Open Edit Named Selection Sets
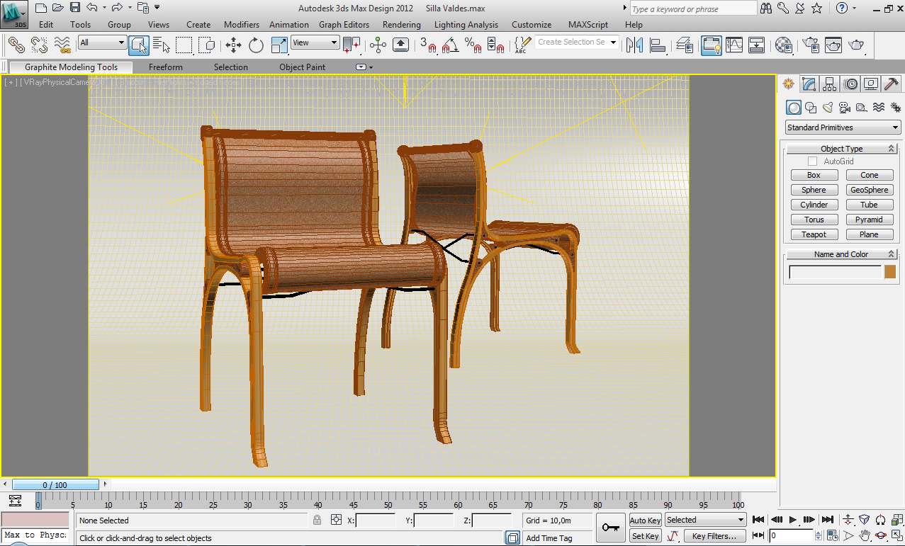This screenshot has height=546, width=905. (x=522, y=45)
